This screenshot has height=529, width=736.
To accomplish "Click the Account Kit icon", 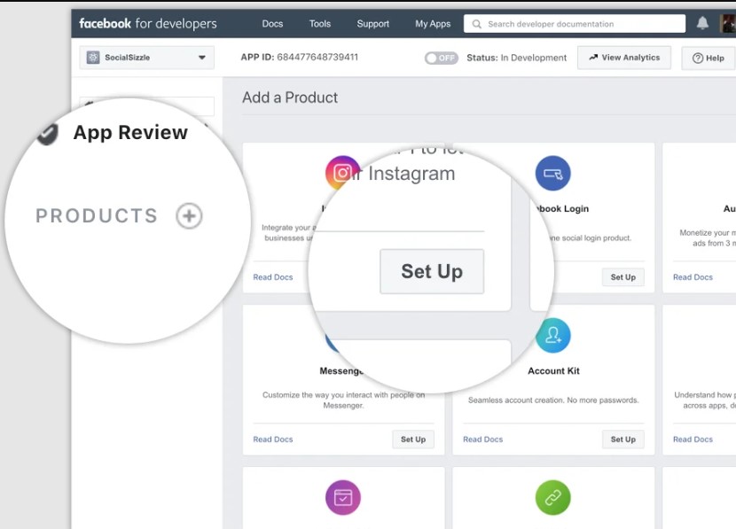I will click(552, 336).
